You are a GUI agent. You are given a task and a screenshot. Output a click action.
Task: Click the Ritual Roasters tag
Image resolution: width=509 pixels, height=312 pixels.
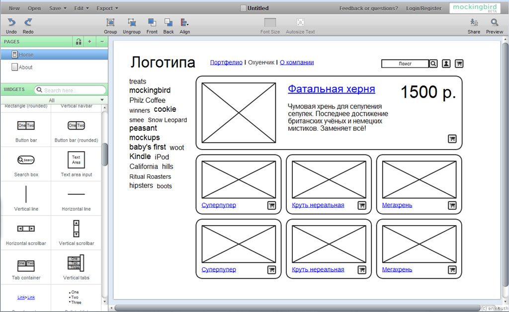point(150,177)
